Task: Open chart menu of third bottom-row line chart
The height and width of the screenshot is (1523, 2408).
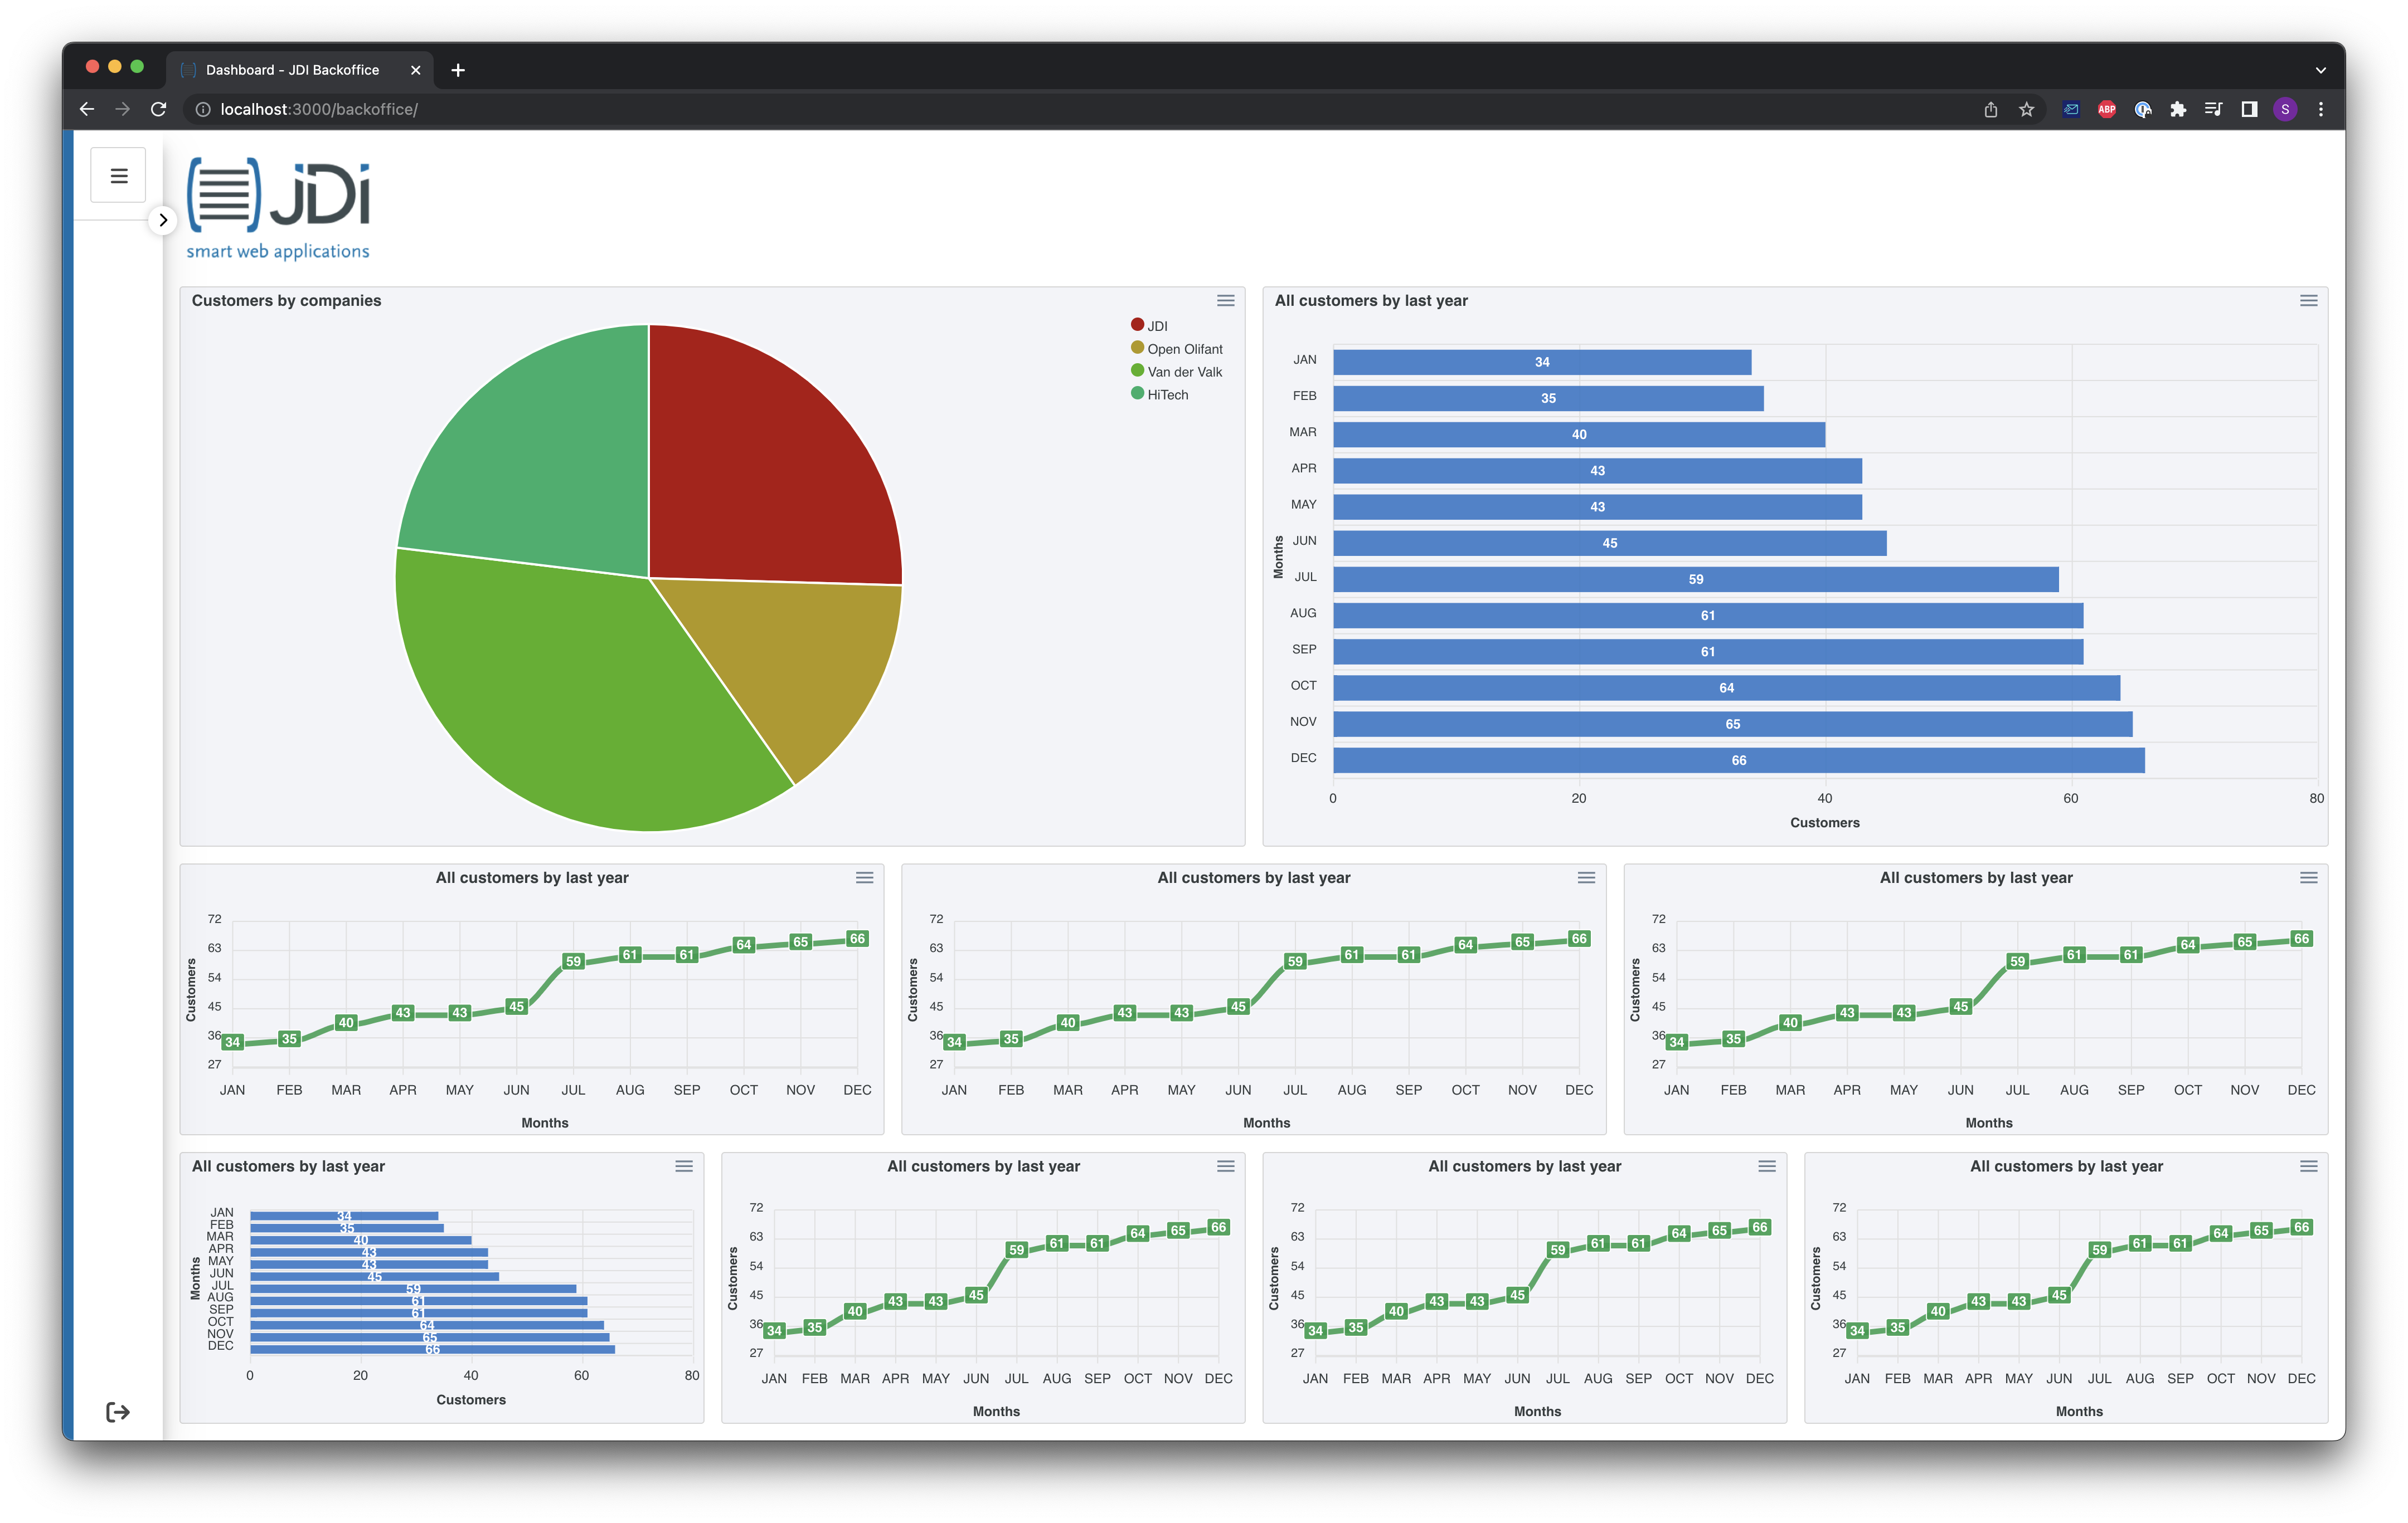Action: tap(1767, 1166)
